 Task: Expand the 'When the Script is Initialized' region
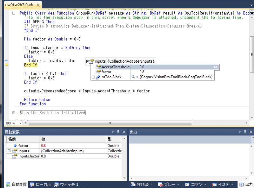click(14, 113)
